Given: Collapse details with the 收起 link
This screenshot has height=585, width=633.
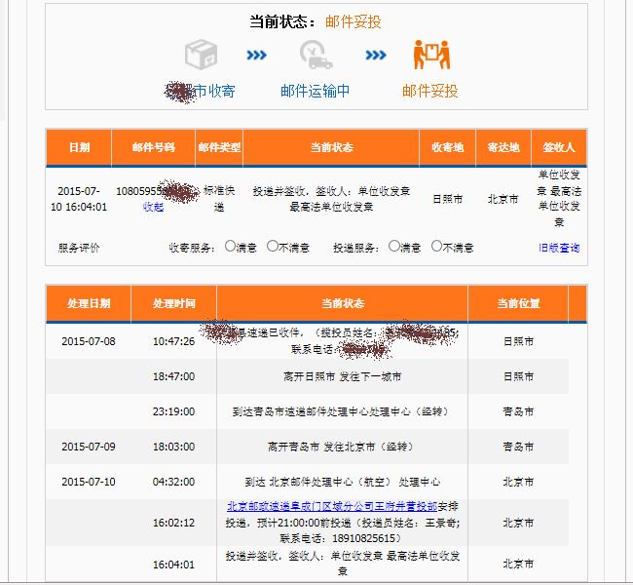Looking at the screenshot, I should pyautogui.click(x=153, y=207).
